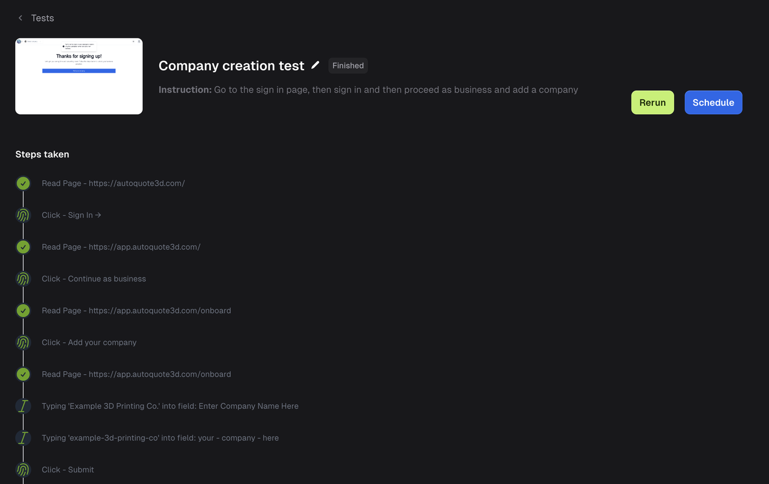Click the fingerprint icon for Click - Sign In
The width and height of the screenshot is (769, 484).
point(23,215)
